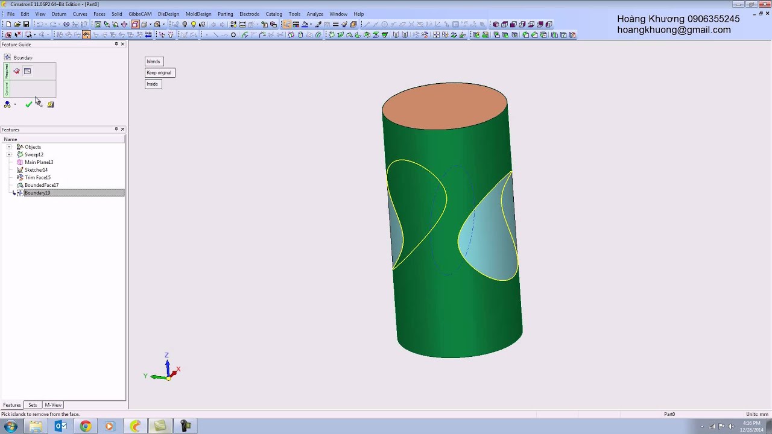Click the green checkmark OK icon
772x434 pixels.
coord(28,104)
